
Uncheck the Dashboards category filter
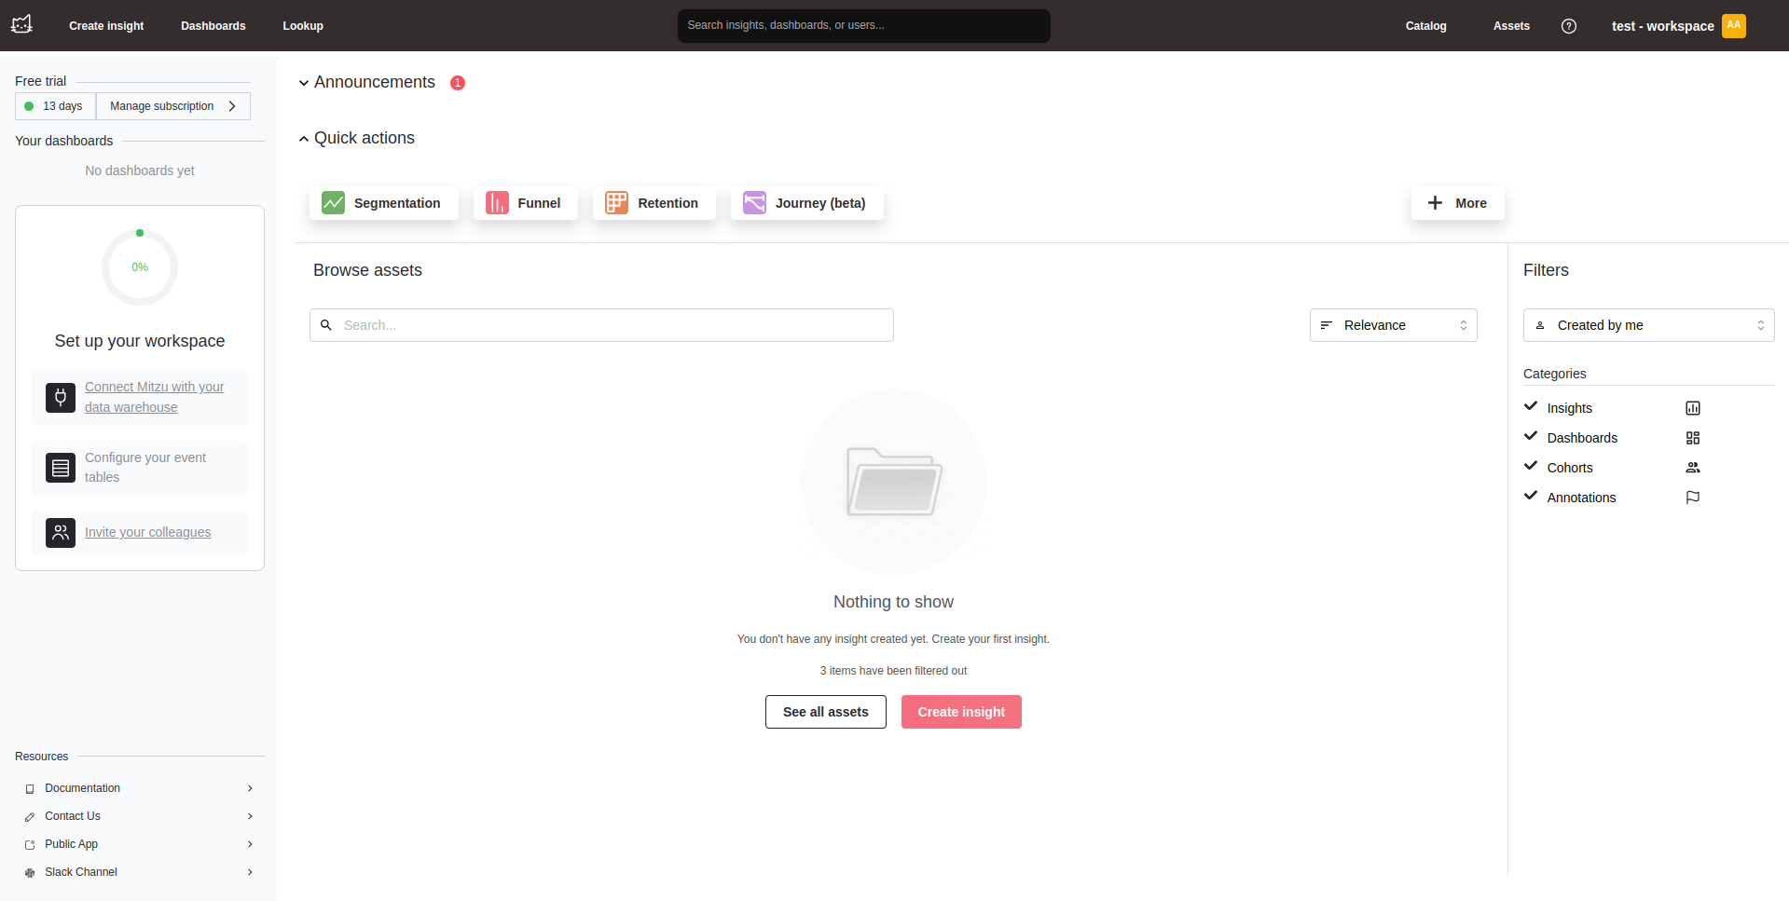pos(1531,437)
